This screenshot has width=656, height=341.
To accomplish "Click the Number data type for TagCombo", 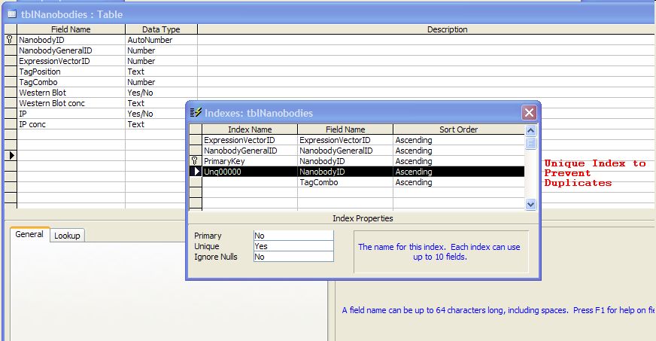I will (x=161, y=82).
